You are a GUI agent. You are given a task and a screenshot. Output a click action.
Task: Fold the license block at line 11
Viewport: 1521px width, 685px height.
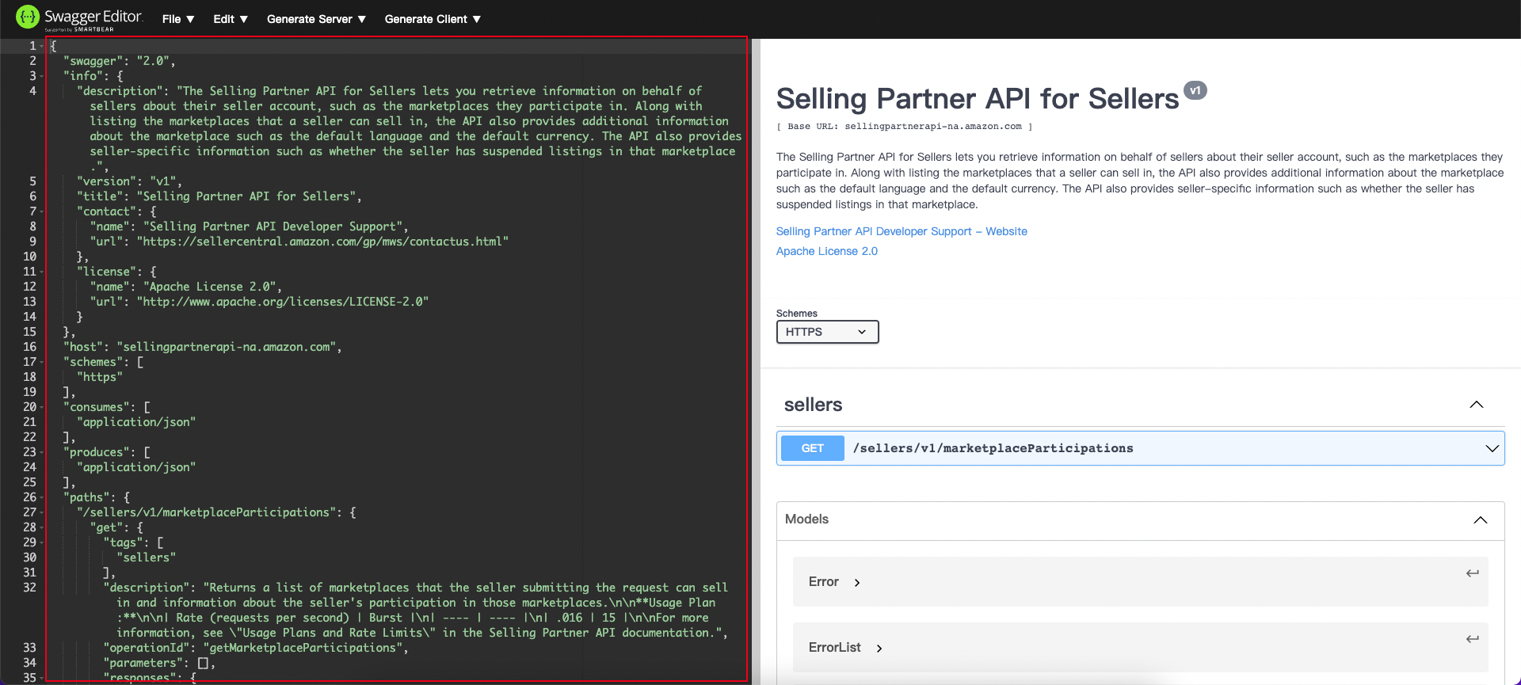[x=41, y=272]
